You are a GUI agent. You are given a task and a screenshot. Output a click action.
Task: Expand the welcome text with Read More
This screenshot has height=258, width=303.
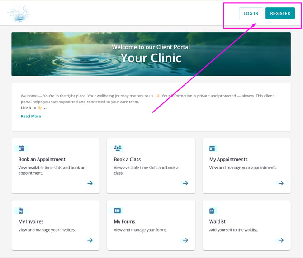point(31,117)
